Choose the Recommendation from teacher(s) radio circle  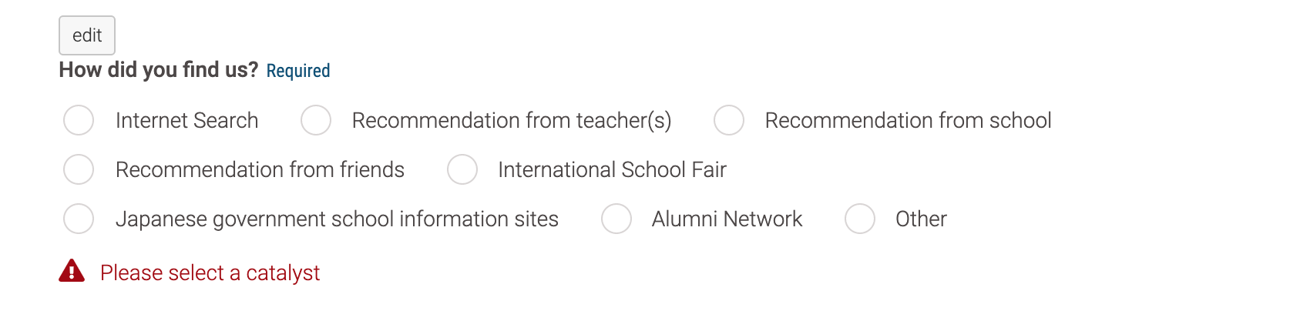coord(316,120)
